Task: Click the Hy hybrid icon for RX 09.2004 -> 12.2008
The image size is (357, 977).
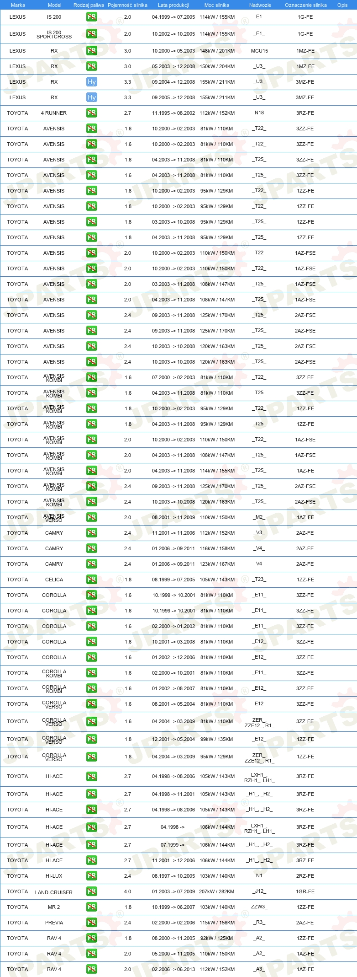Action: 92,82
